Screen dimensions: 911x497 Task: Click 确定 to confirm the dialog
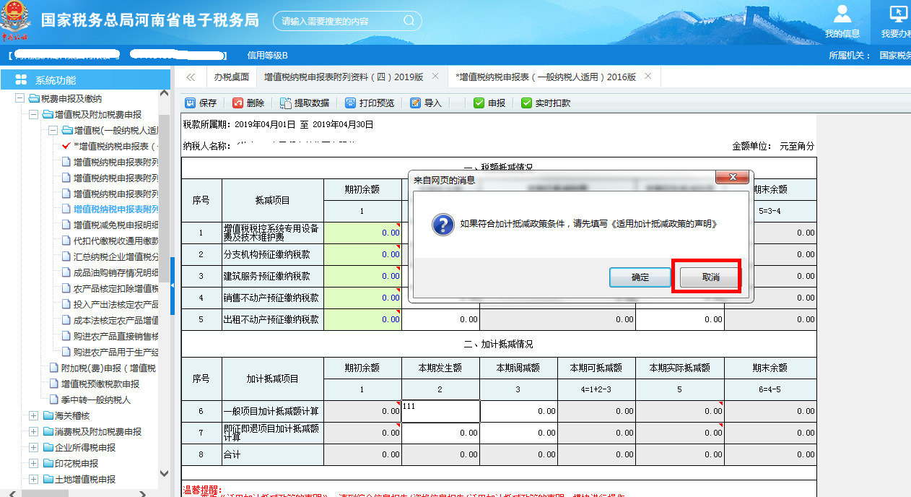coord(640,277)
